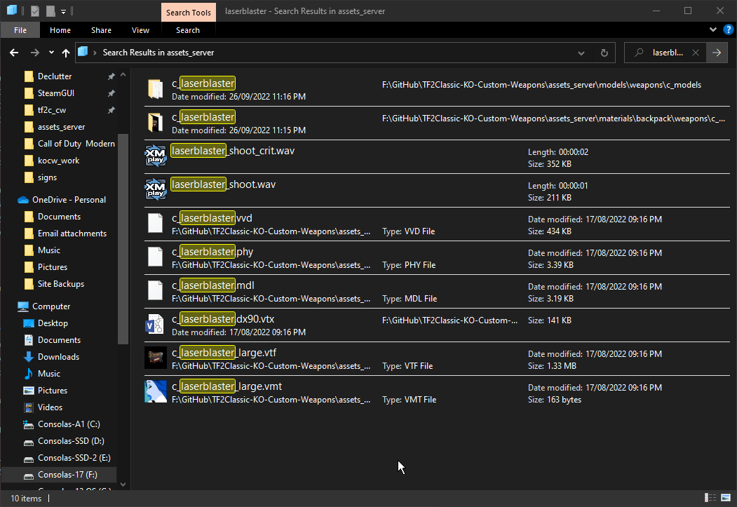This screenshot has height=507, width=737.
Task: Open Consolas-A1 (C:) drive
Action: click(x=69, y=424)
